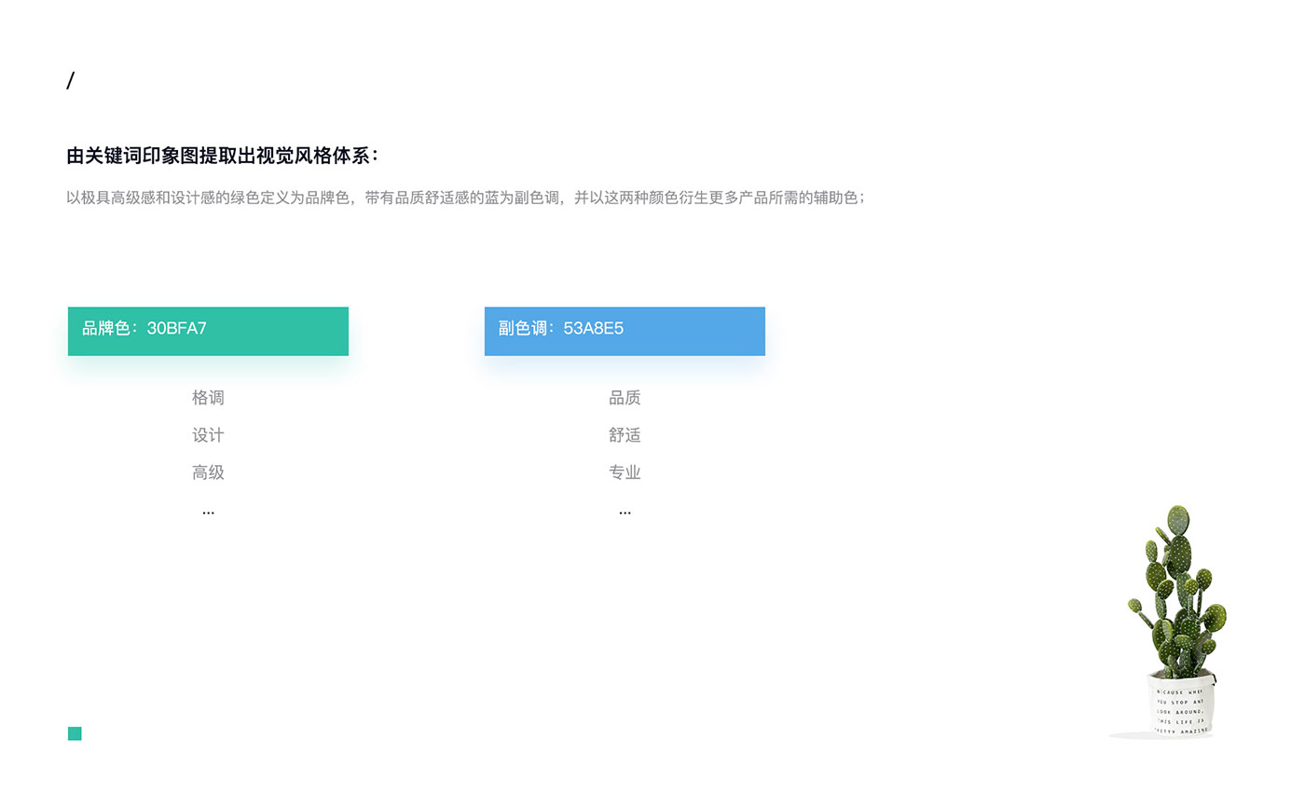Click the heading 由关键词印象图提取出视觉风格体系
The width and height of the screenshot is (1305, 807).
click(221, 156)
